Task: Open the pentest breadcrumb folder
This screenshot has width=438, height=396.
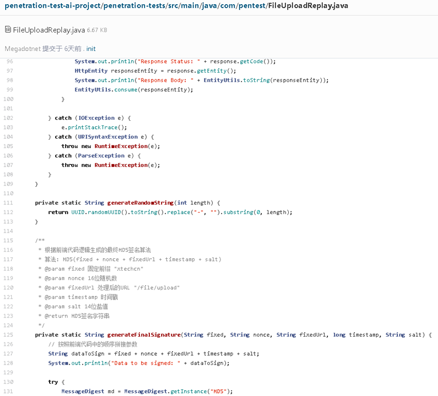Action: pos(252,6)
